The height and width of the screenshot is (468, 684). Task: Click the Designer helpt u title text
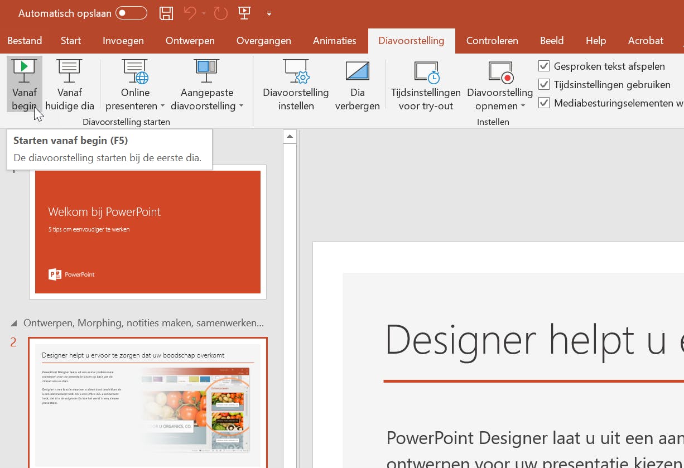coord(534,340)
